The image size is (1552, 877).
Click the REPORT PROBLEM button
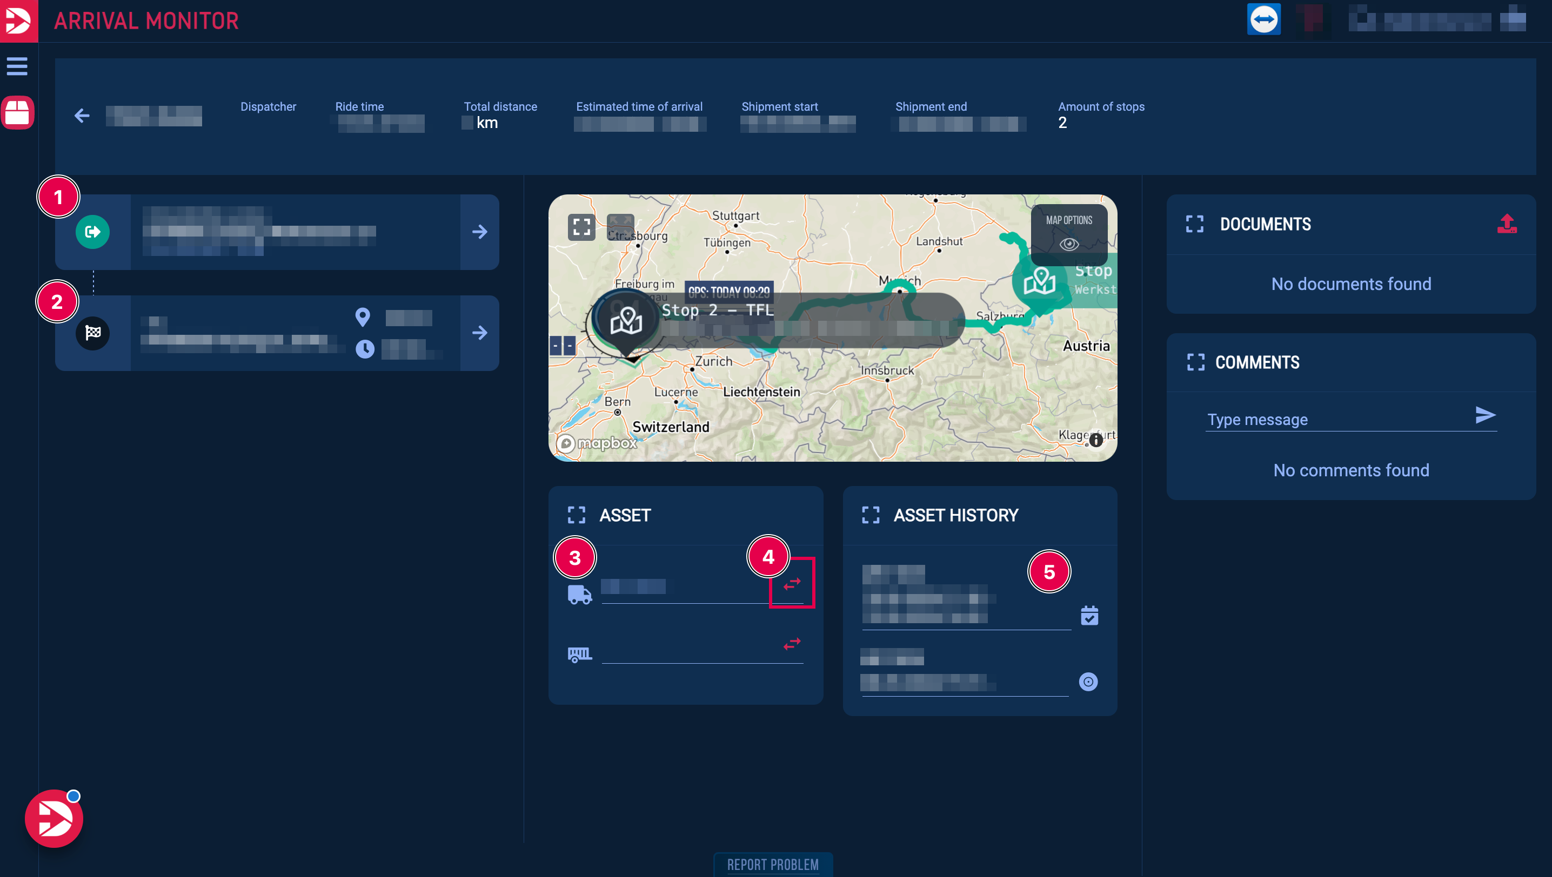click(x=773, y=865)
